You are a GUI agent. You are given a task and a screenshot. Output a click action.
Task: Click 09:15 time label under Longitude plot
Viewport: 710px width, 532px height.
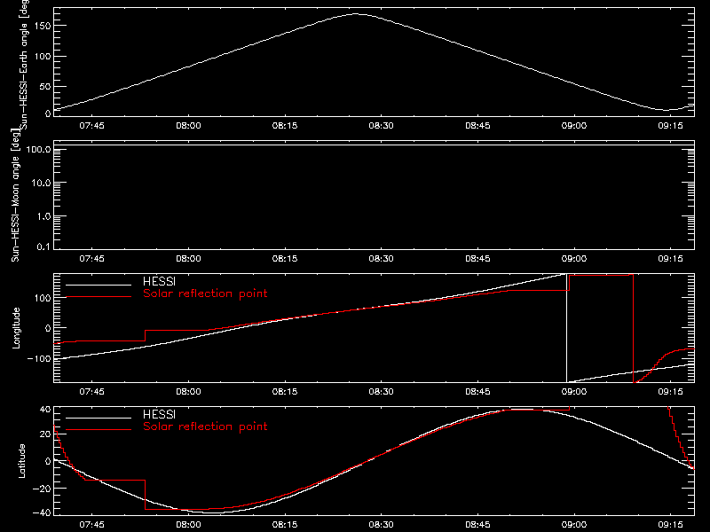(671, 391)
